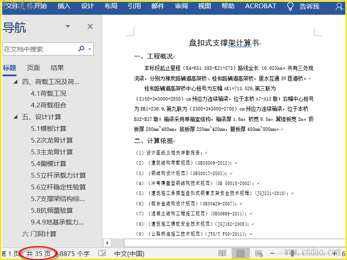Viewport: 347px width, 260px height.
Task: Click the heading 二、计算依据 in document
Action: pos(154,141)
